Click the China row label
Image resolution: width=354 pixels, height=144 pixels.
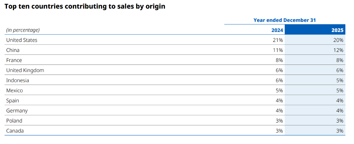13,50
